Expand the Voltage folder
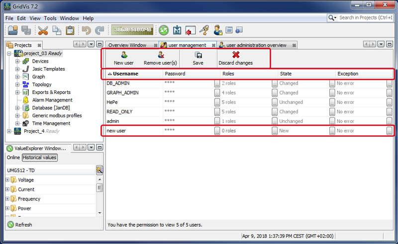Viewport: 398px width, 244px height. [7, 180]
